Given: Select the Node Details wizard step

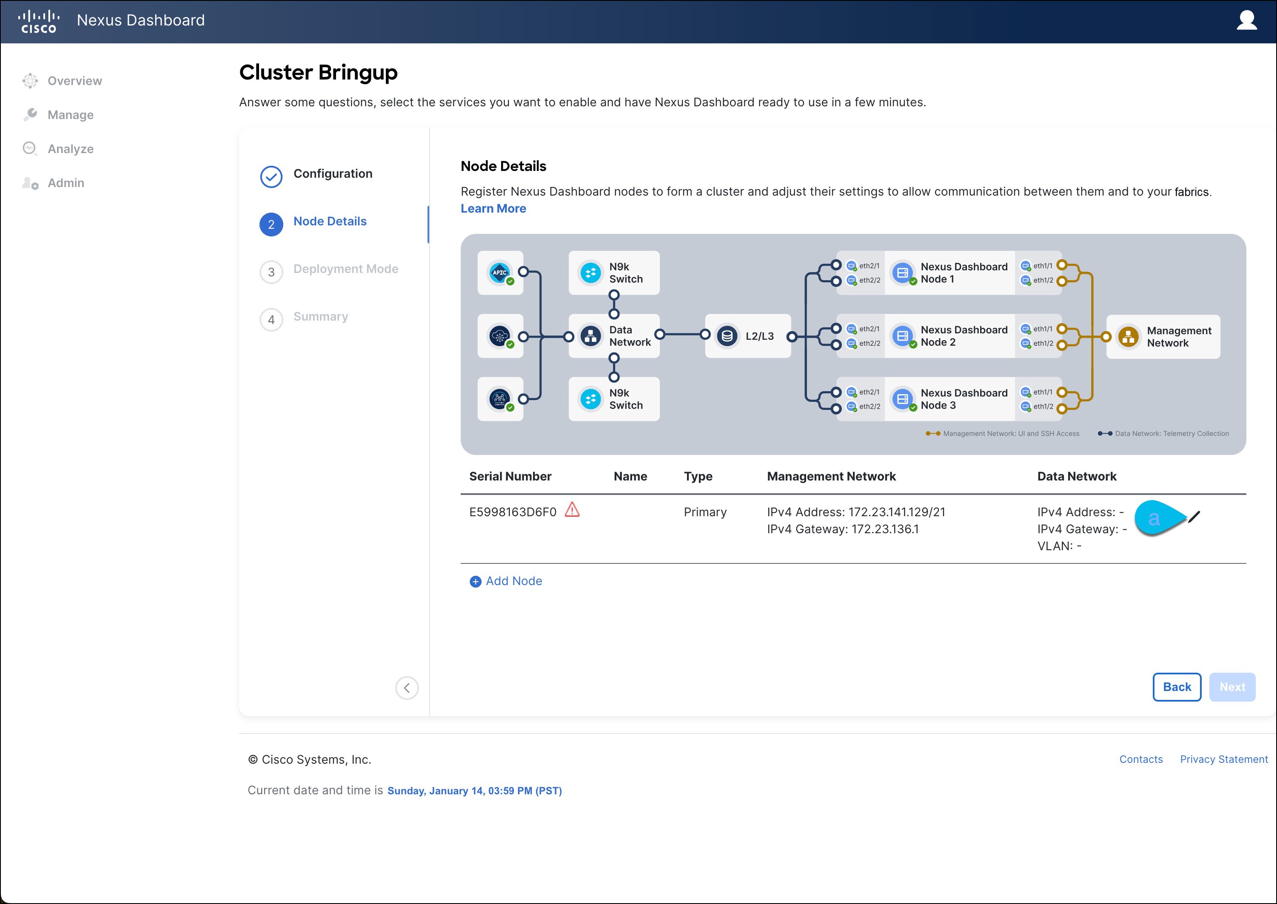Looking at the screenshot, I should (330, 221).
